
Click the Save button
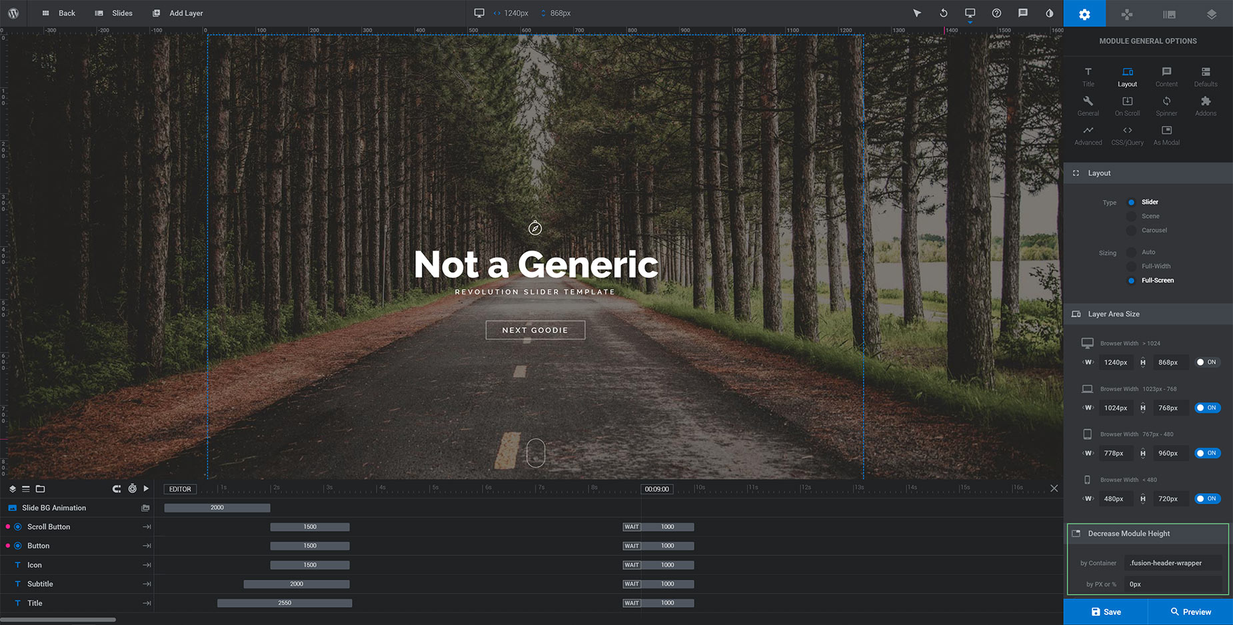(x=1106, y=612)
